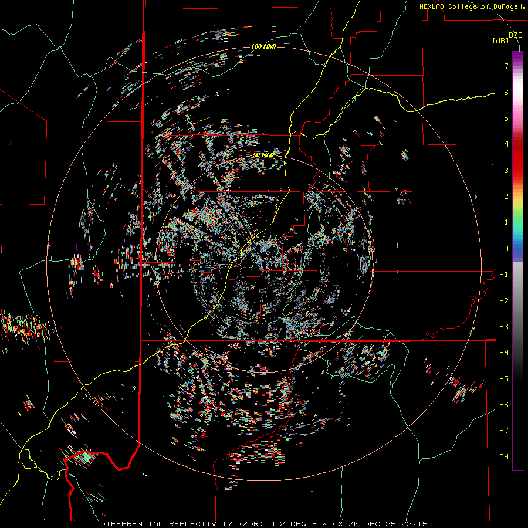The width and height of the screenshot is (528, 528).
Task: Click the ZDR color scale bar
Action: (x=518, y=260)
